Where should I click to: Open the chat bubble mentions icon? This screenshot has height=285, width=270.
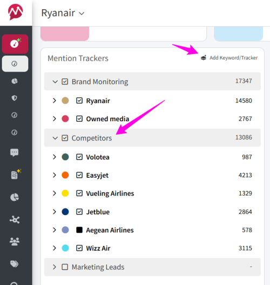click(x=15, y=152)
